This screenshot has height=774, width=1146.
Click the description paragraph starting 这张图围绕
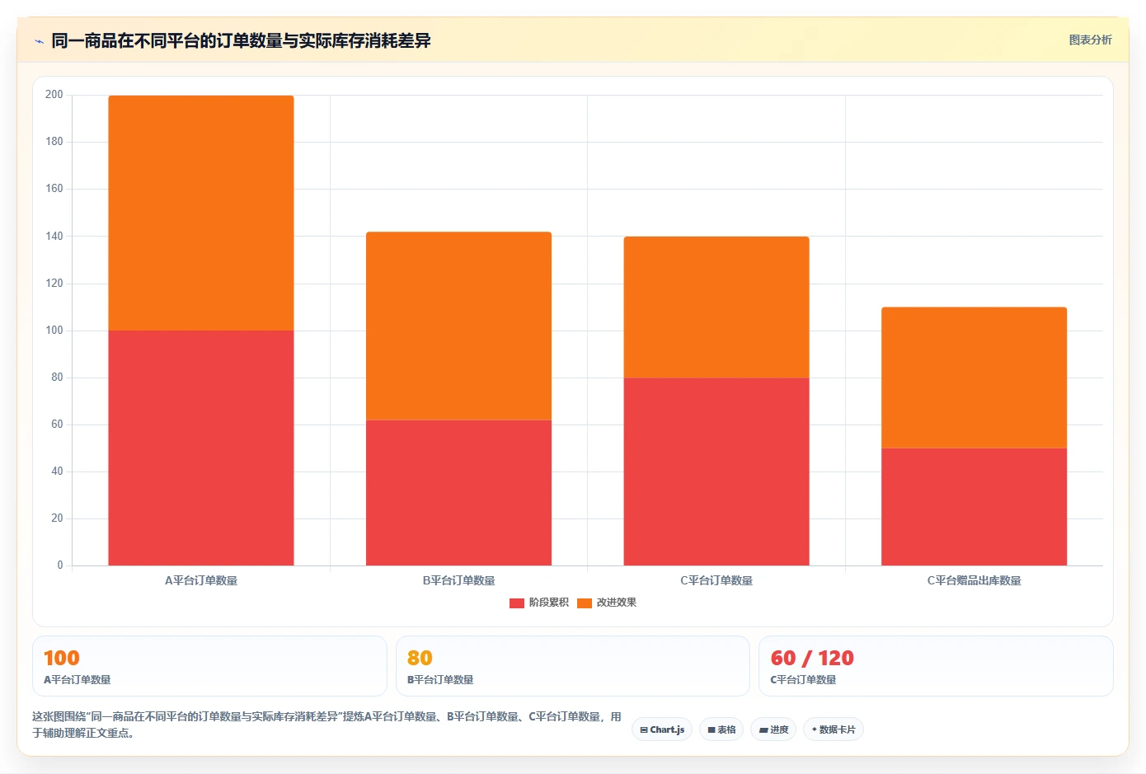327,725
